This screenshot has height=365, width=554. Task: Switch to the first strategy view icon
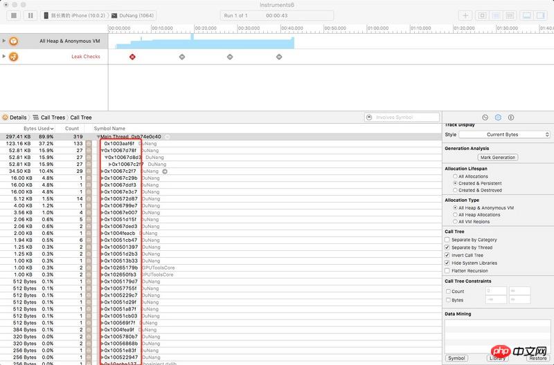click(x=482, y=15)
